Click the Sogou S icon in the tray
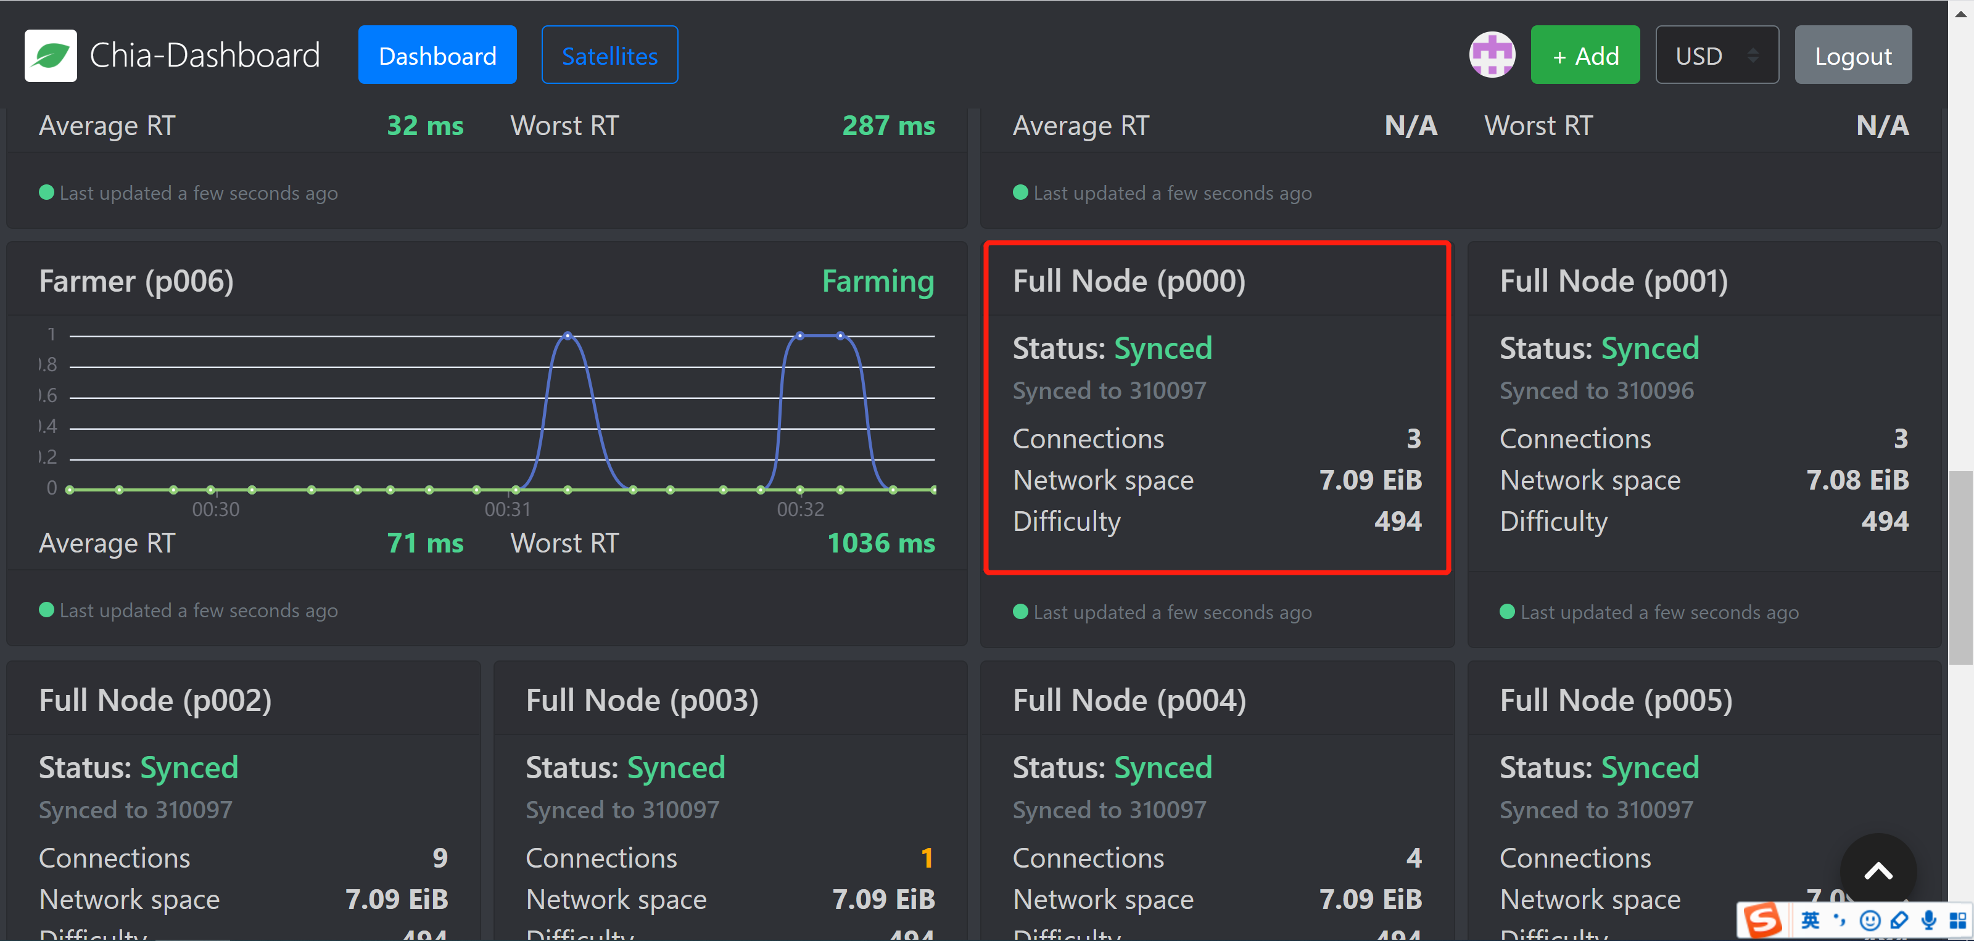Viewport: 1974px width, 941px height. 1764,922
